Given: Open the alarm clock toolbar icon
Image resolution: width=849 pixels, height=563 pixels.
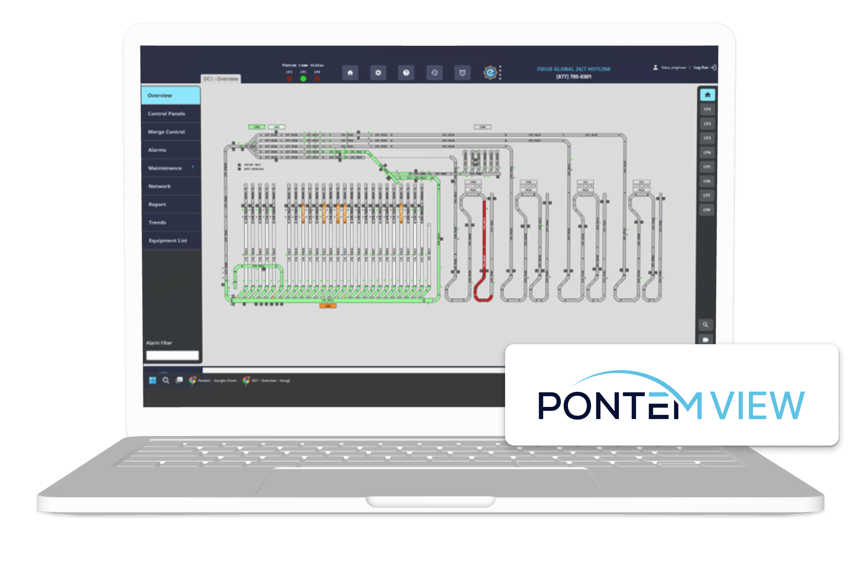Looking at the screenshot, I should tap(462, 73).
